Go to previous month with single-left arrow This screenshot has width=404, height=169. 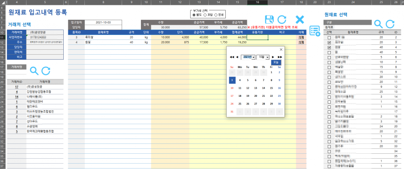(x=237, y=57)
